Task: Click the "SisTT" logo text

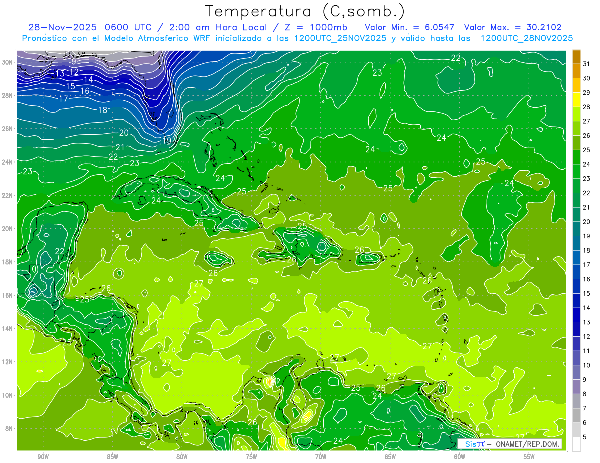Action: click(475, 444)
